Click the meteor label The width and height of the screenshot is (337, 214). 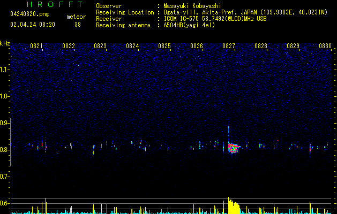pyautogui.click(x=76, y=17)
